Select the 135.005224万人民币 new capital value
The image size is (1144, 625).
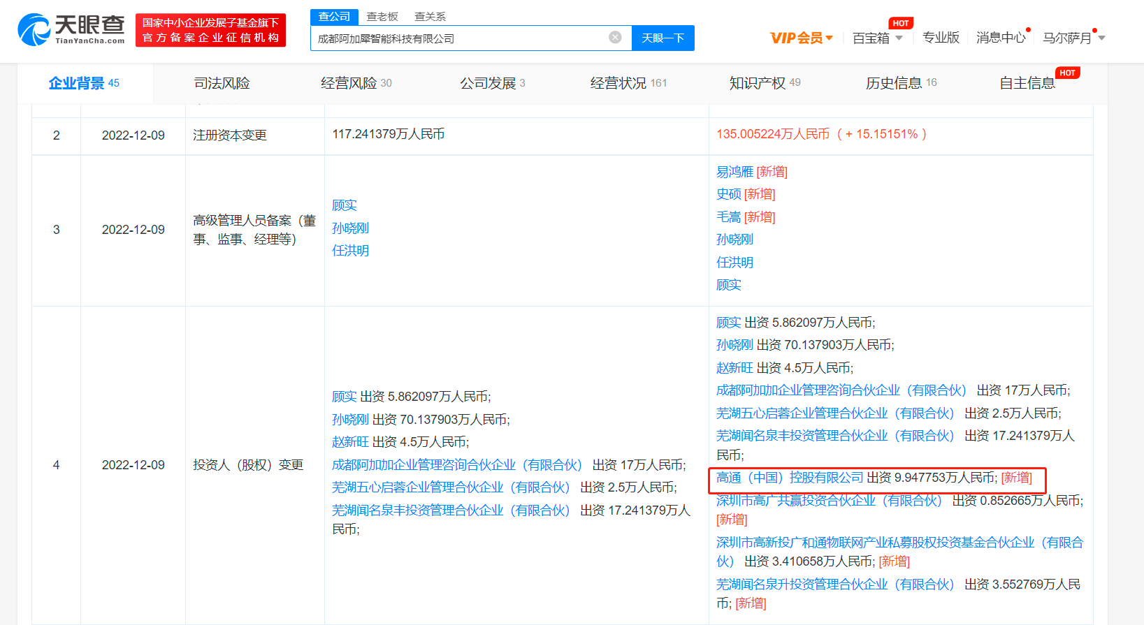pos(773,134)
